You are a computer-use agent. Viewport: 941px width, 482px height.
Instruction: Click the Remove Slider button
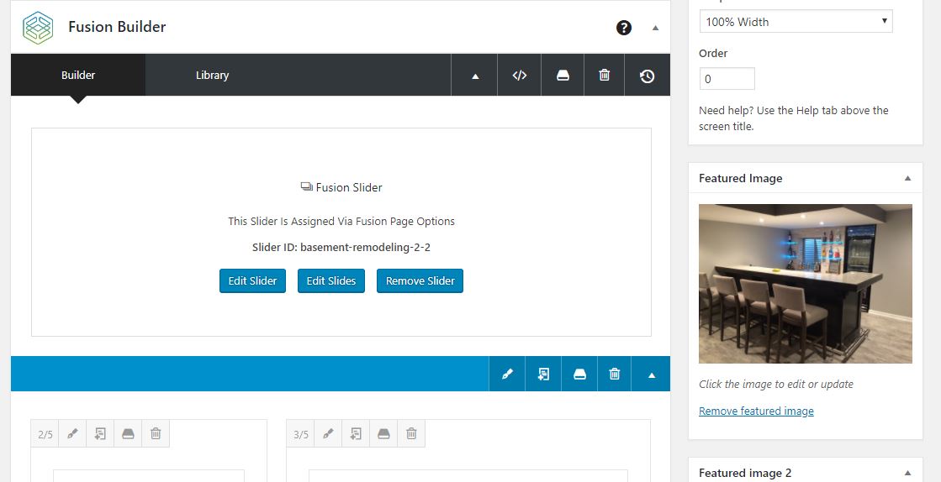(420, 280)
